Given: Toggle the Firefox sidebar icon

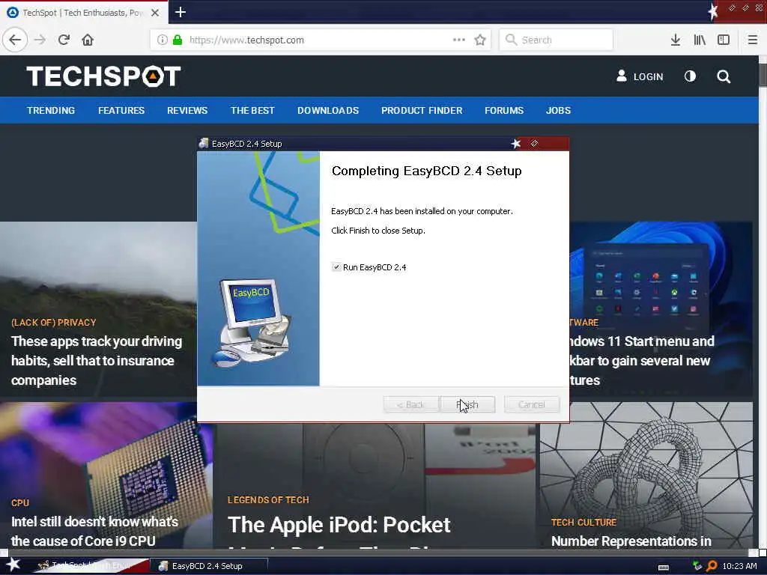Looking at the screenshot, I should [724, 40].
